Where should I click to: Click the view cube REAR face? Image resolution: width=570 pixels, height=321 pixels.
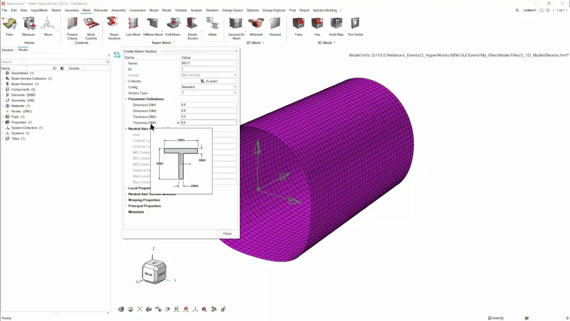148,273
